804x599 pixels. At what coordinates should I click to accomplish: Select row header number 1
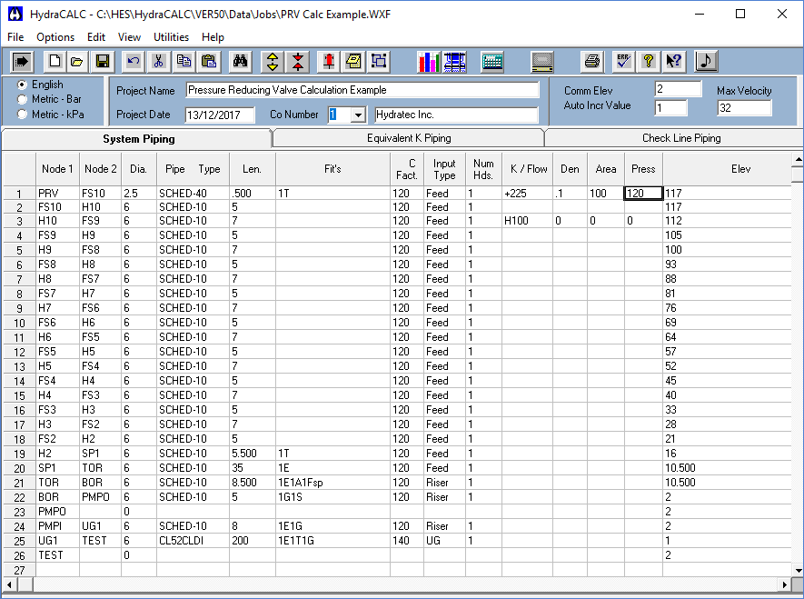coord(19,194)
